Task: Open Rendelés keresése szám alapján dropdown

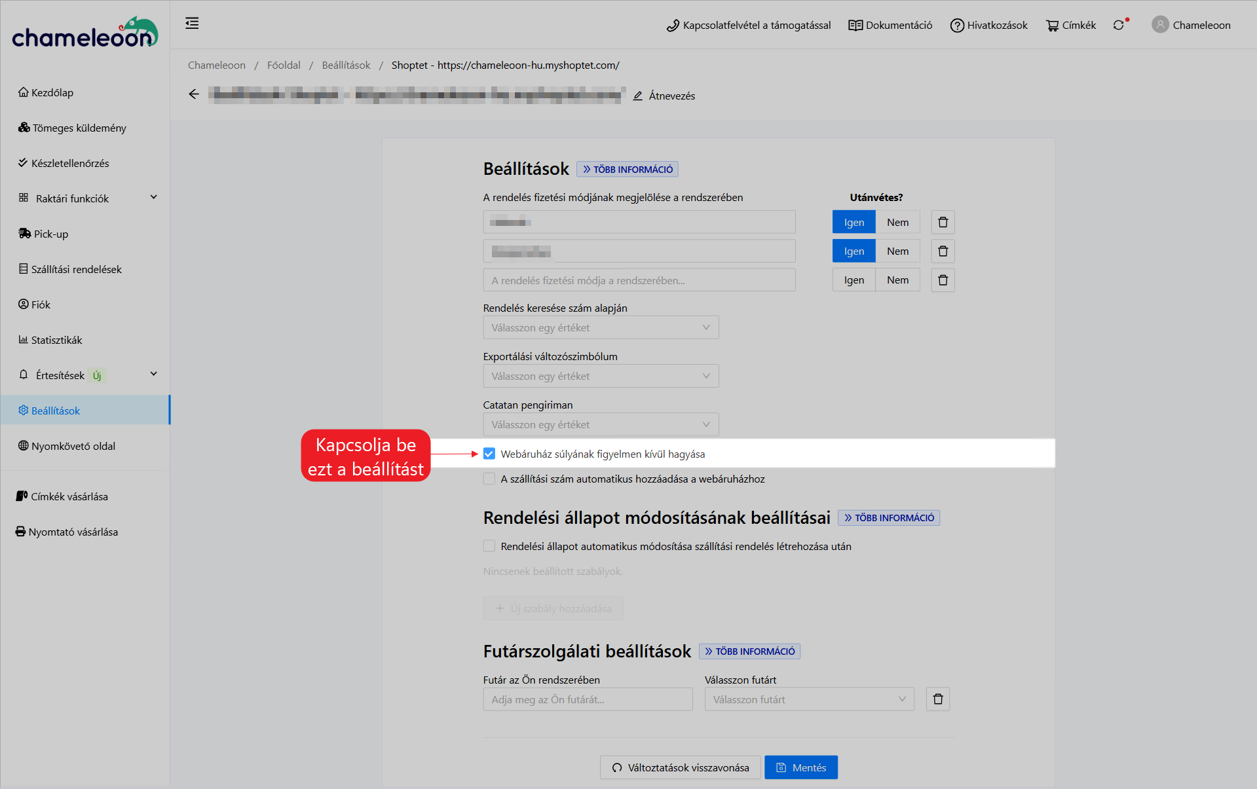Action: click(x=600, y=327)
